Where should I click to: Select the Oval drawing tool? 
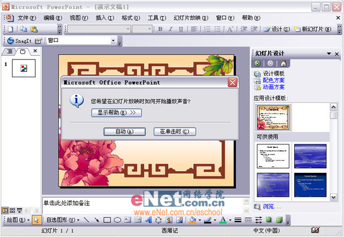(117, 220)
